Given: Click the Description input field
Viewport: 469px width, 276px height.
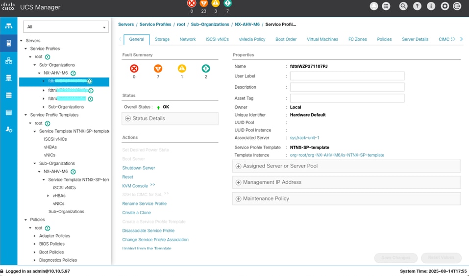Looking at the screenshot, I should click(x=347, y=87).
